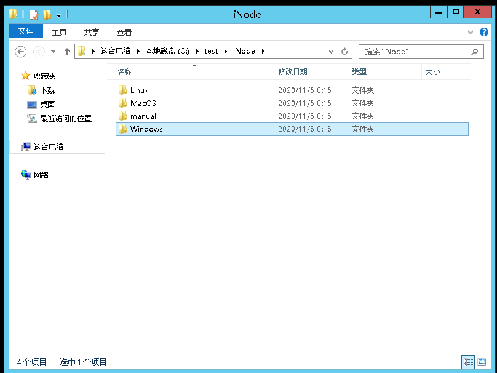Viewport: 497px width, 373px height.
Task: Click the search magnifier icon
Action: (474, 52)
